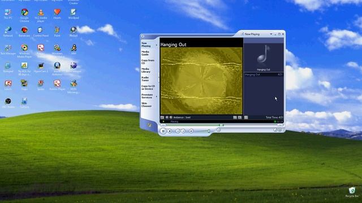
Task: Open the Media Guide tab
Action: pyautogui.click(x=145, y=53)
